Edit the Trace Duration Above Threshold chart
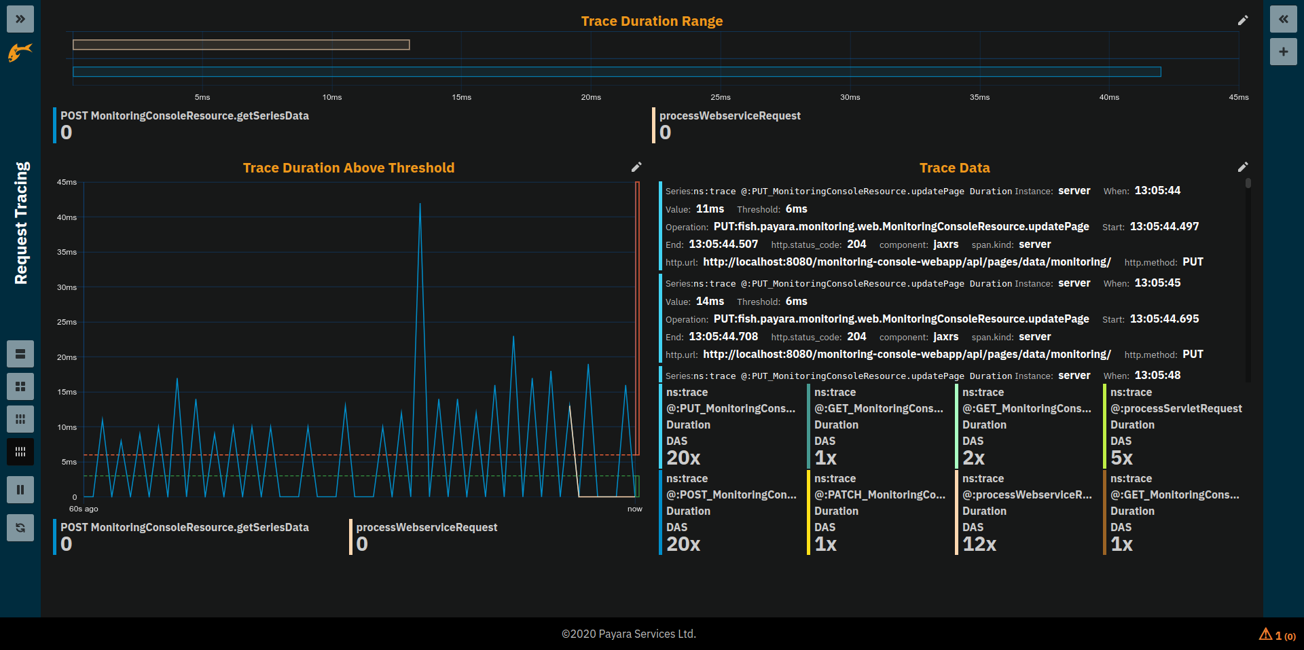The height and width of the screenshot is (650, 1304). (x=636, y=167)
